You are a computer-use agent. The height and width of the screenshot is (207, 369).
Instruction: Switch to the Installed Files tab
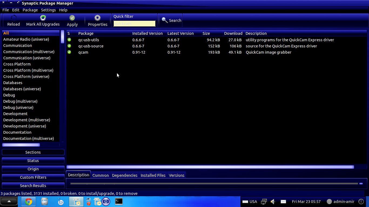[x=153, y=175]
